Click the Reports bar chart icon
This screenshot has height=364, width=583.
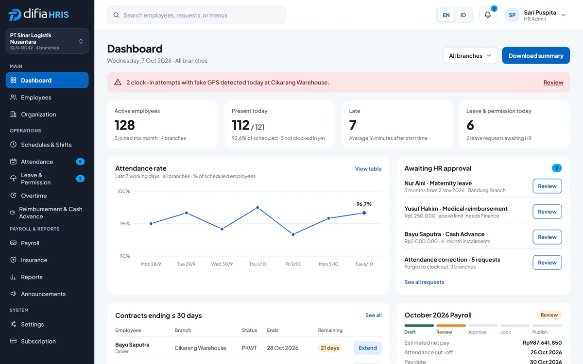14,277
